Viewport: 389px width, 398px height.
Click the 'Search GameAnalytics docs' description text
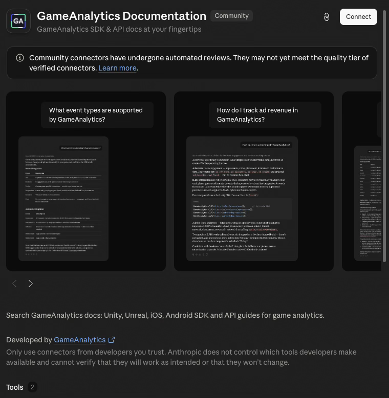(x=165, y=315)
